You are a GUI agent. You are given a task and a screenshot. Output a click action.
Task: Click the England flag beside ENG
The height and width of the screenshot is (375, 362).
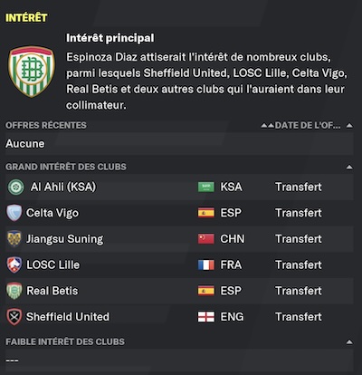pyautogui.click(x=206, y=317)
